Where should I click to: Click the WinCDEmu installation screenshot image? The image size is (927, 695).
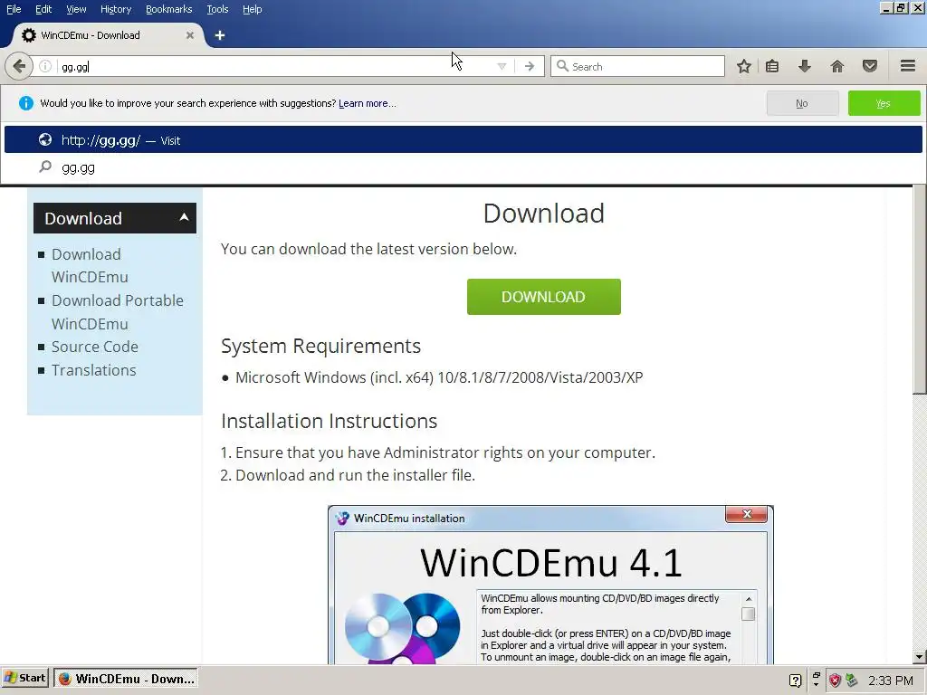tap(550, 585)
